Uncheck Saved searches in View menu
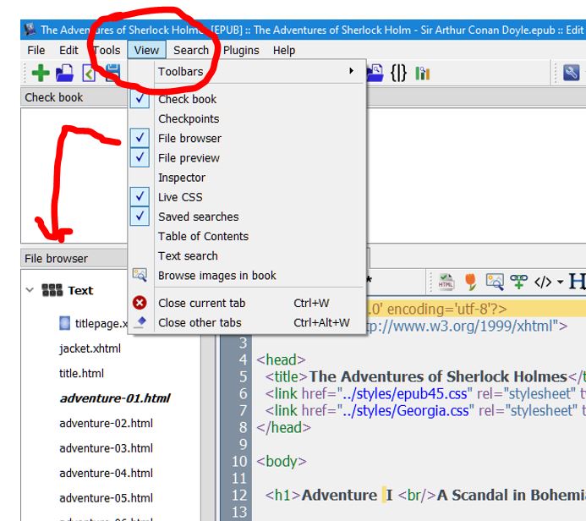 tap(140, 217)
